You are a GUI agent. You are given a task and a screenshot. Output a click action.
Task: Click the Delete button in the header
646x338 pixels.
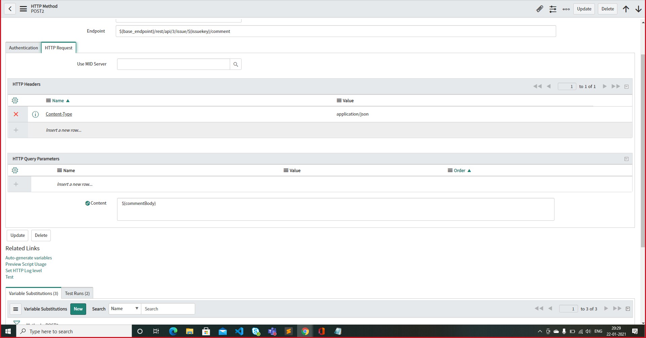608,9
